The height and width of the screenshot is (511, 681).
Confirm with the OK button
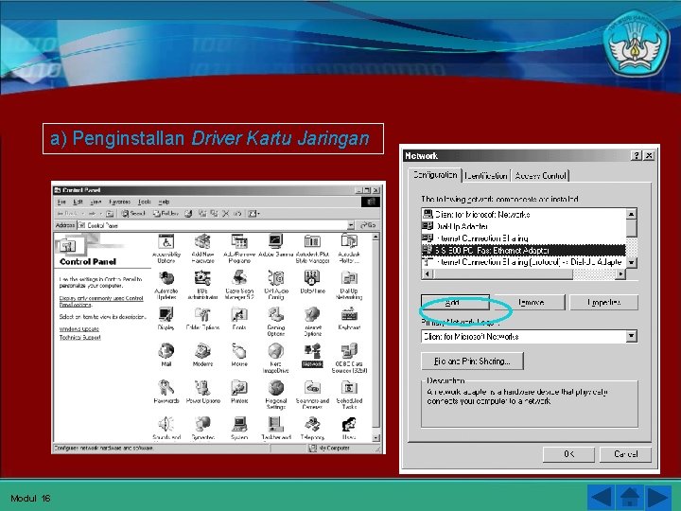point(568,454)
